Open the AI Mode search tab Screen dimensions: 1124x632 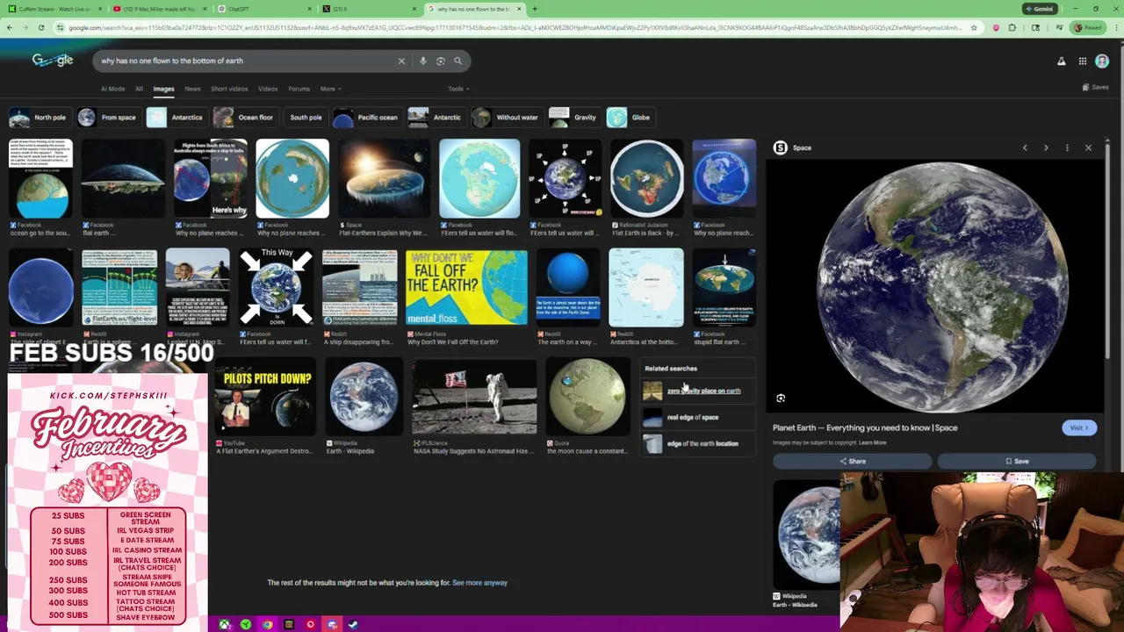point(112,89)
